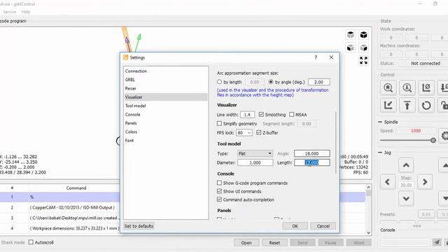Send console command with paper plane icon
Image resolution: width=448 pixels, height=252 pixels.
pyautogui.click(x=437, y=242)
